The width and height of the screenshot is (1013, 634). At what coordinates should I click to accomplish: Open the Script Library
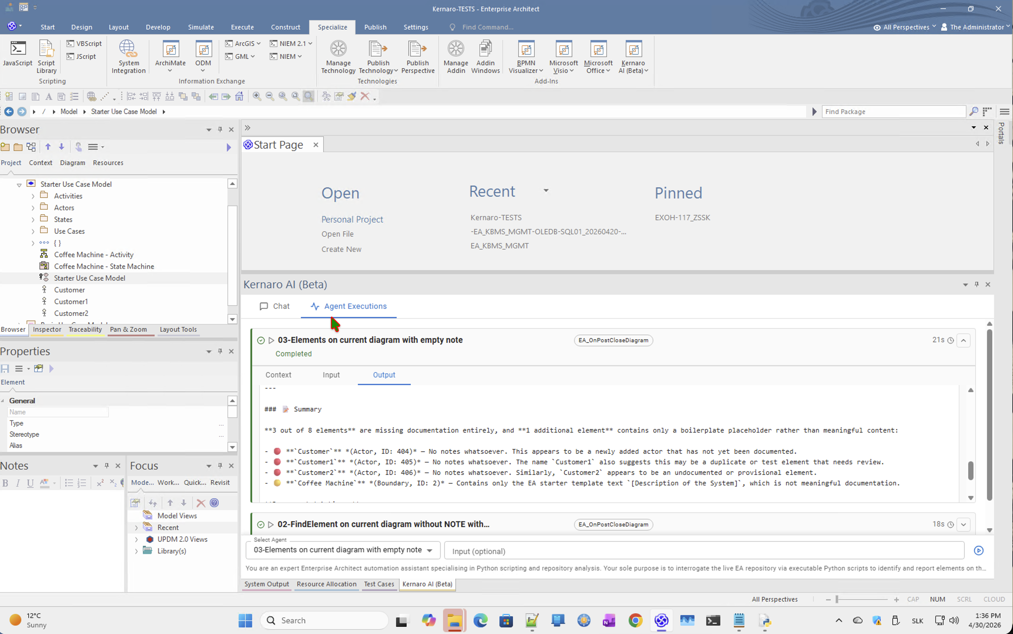[46, 57]
